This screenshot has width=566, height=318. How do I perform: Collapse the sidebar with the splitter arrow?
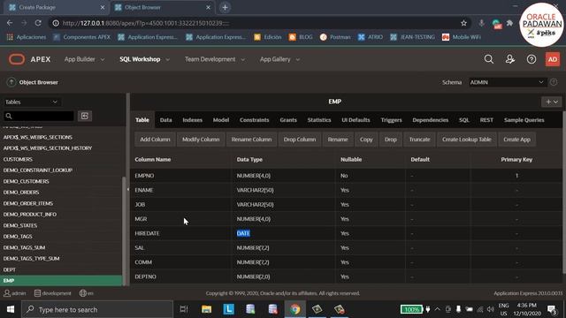pyautogui.click(x=127, y=189)
